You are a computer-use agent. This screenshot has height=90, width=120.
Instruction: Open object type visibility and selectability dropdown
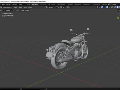pos(98,7)
